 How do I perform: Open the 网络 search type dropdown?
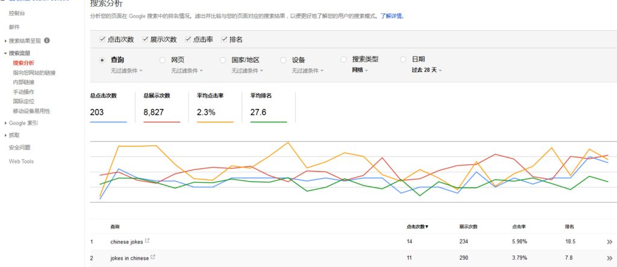360,70
